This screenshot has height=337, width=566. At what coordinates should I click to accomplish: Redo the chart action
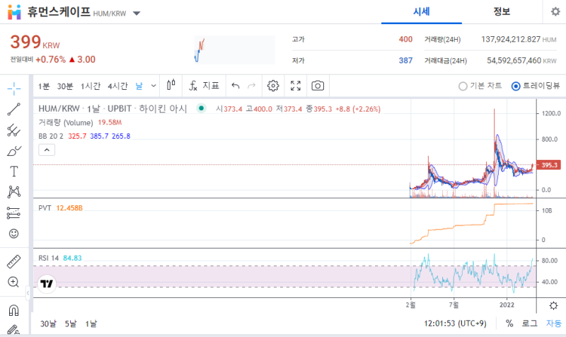(252, 86)
